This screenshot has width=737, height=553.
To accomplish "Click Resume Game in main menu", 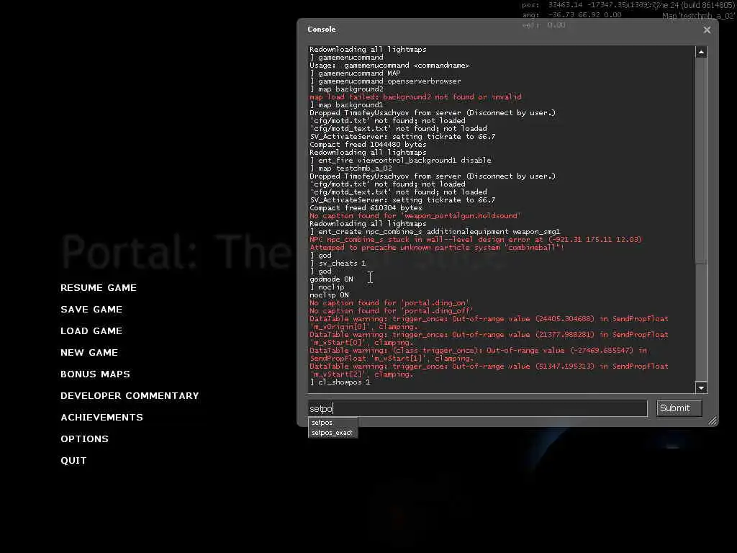I will pos(98,288).
